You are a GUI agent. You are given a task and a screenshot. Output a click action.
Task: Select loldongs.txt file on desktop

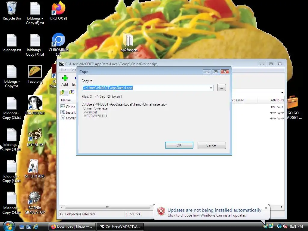tap(12, 43)
